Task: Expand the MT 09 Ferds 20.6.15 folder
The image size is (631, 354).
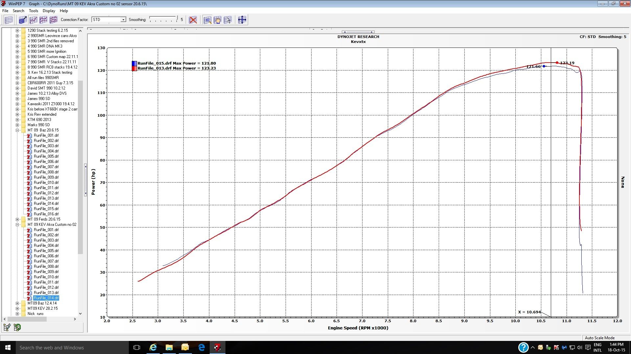Action: pos(17,219)
